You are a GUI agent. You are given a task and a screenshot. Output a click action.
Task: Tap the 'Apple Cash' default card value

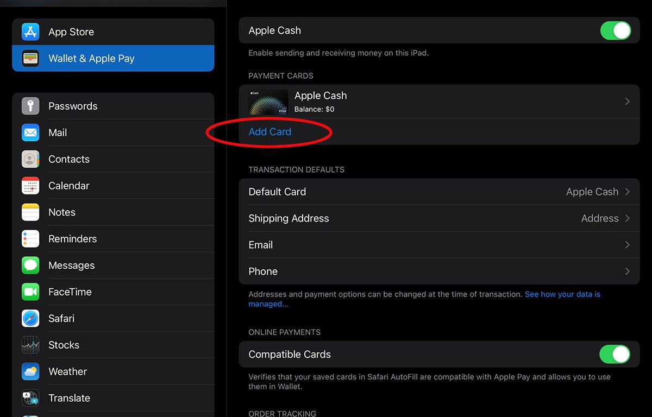(x=592, y=192)
